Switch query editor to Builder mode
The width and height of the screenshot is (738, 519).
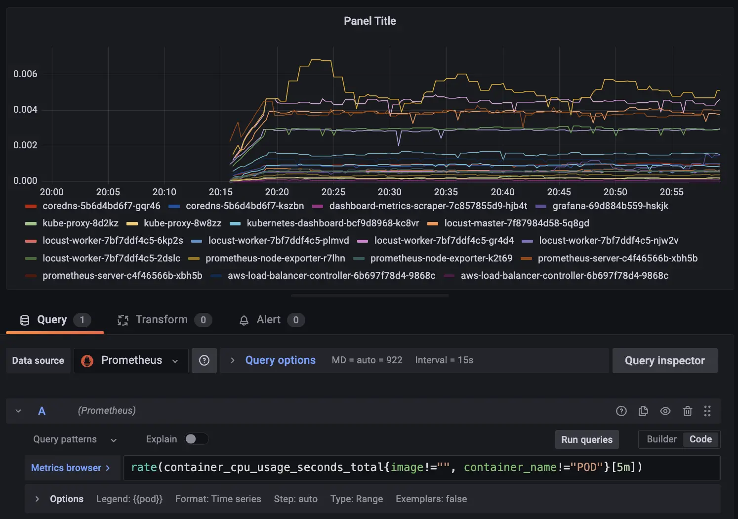661,439
